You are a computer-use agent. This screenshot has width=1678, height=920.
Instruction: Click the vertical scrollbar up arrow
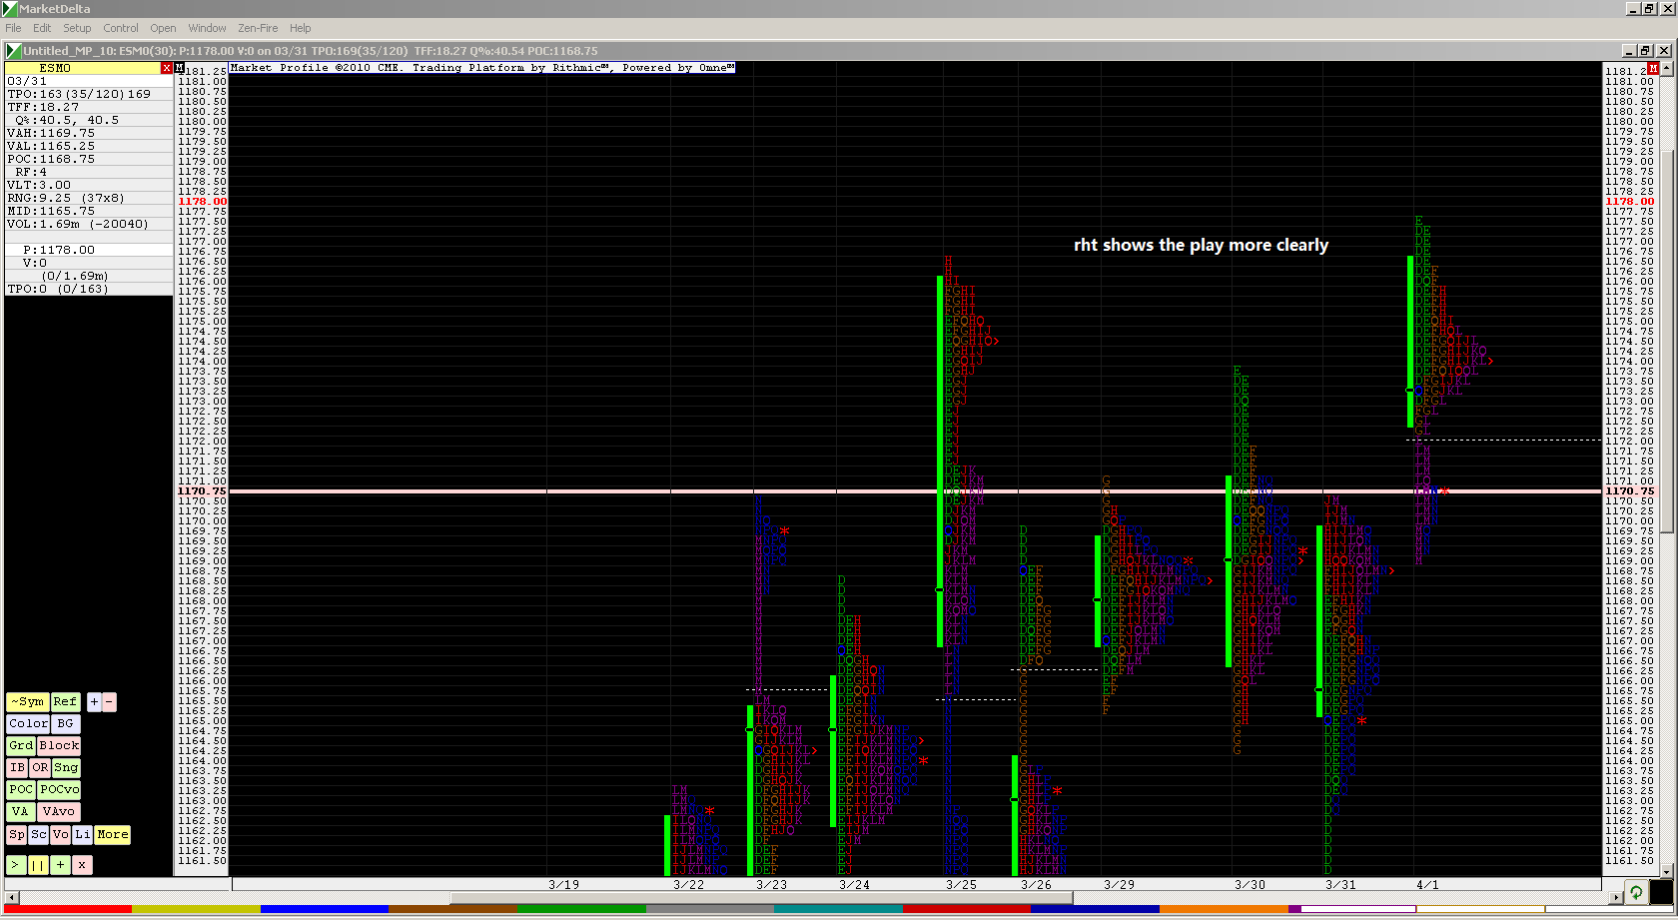click(1668, 69)
